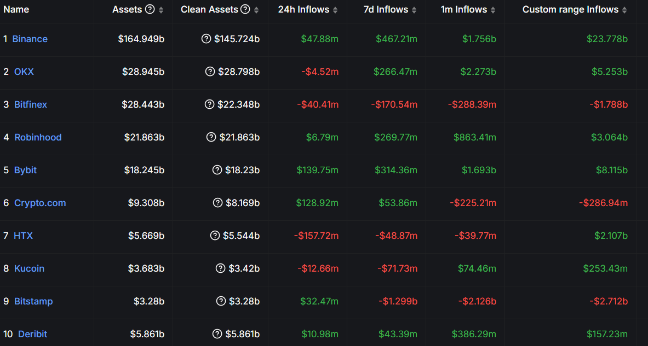
Task: Select OKX assets value $28.945b
Action: (144, 72)
